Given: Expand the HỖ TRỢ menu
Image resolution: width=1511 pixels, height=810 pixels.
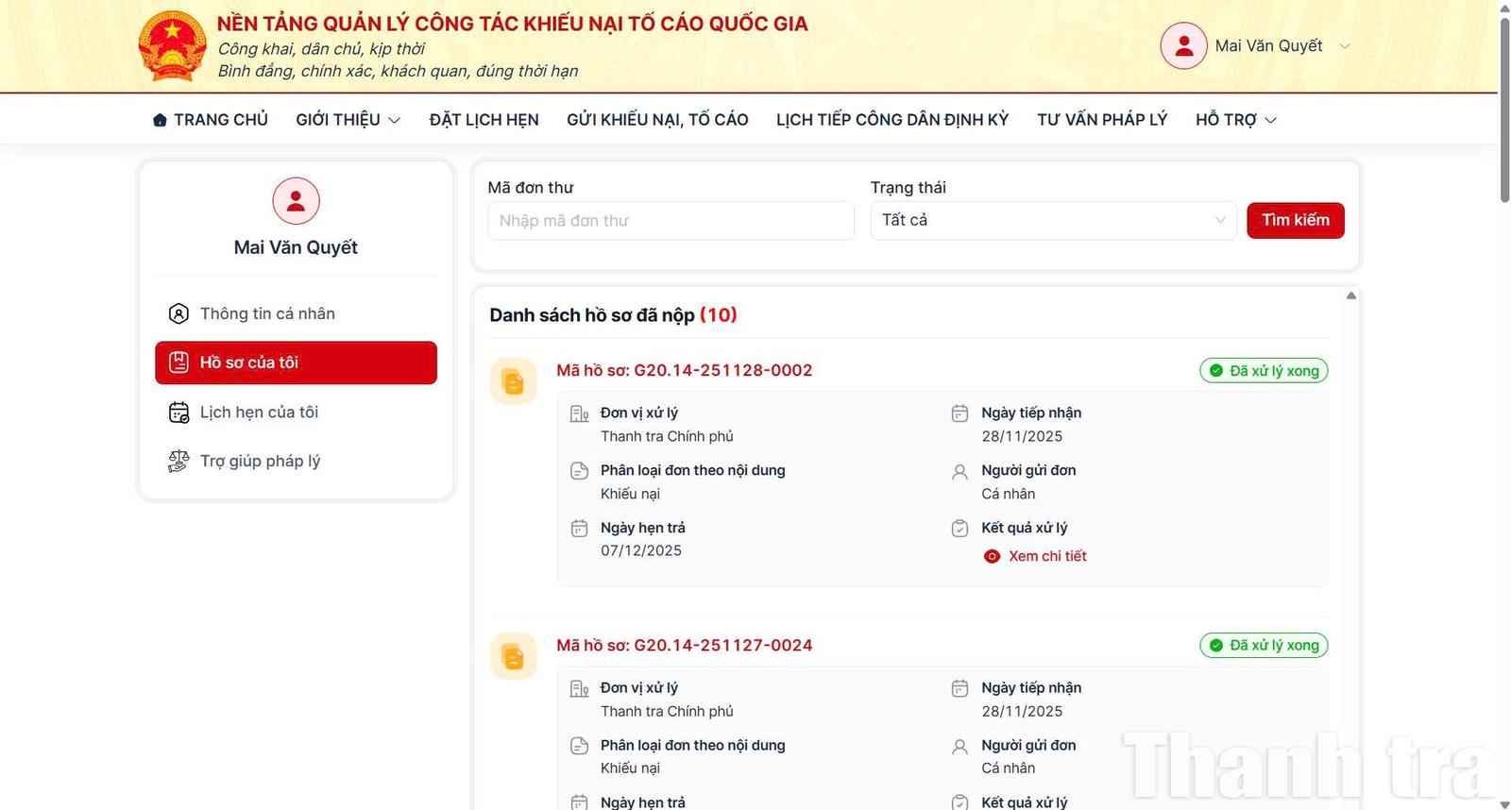Looking at the screenshot, I should point(1235,120).
